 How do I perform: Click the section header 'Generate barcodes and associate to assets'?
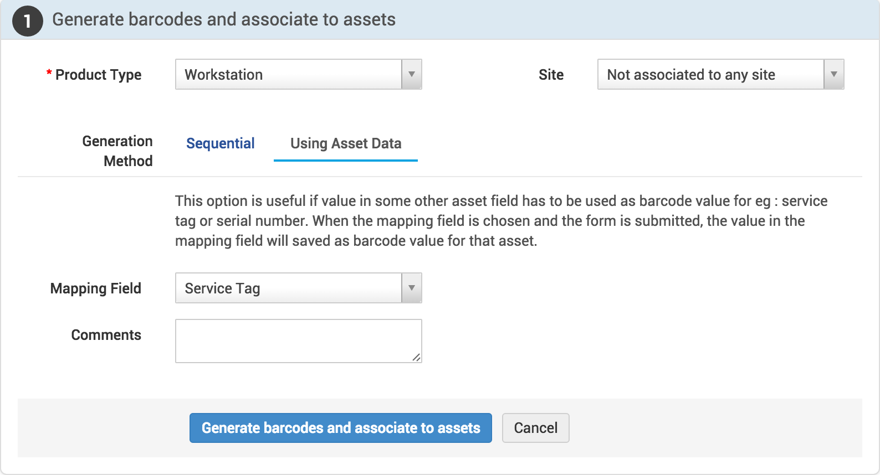point(224,19)
